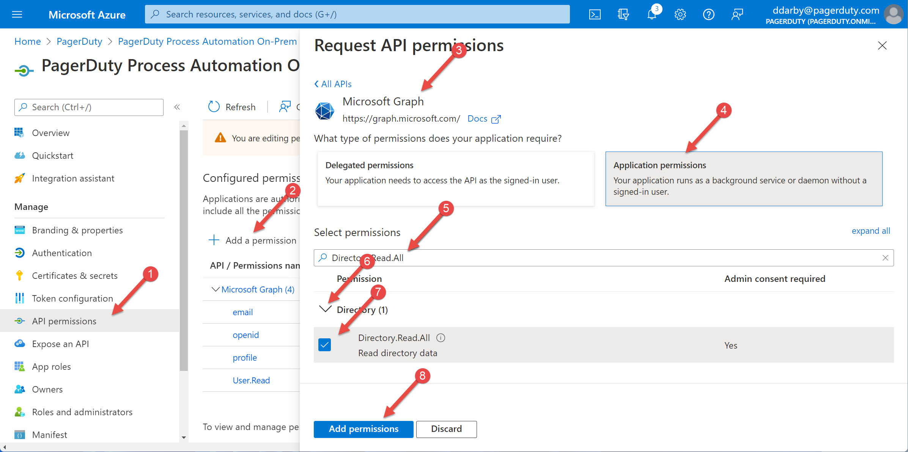Click the feedback person icon beside Refresh
908x452 pixels.
(285, 107)
